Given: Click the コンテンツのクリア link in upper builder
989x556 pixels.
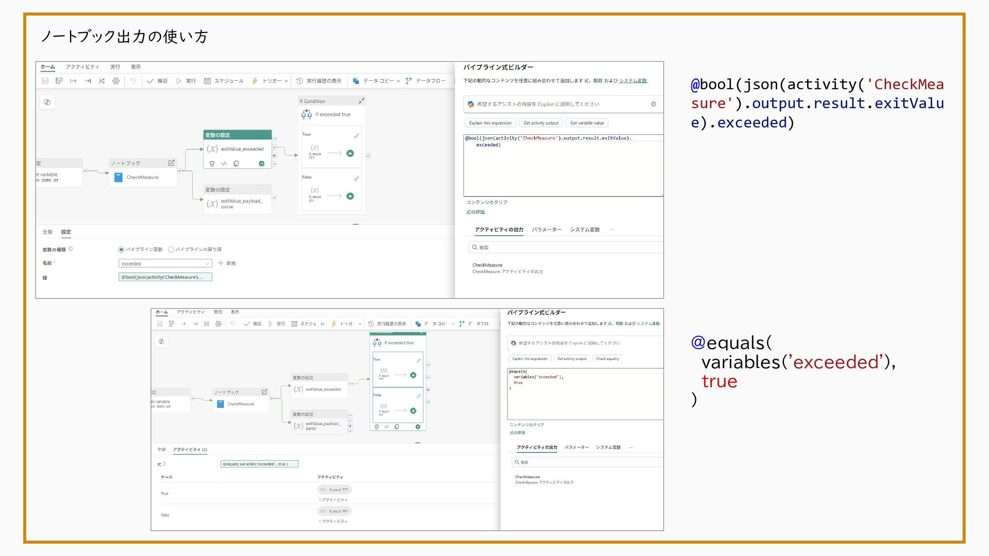Looking at the screenshot, I should [x=487, y=202].
